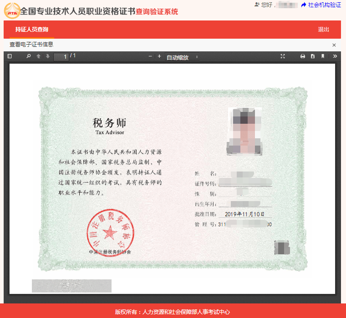346x318 pixels.
Task: Click the 税务师 certificate title
Action: tap(109, 123)
